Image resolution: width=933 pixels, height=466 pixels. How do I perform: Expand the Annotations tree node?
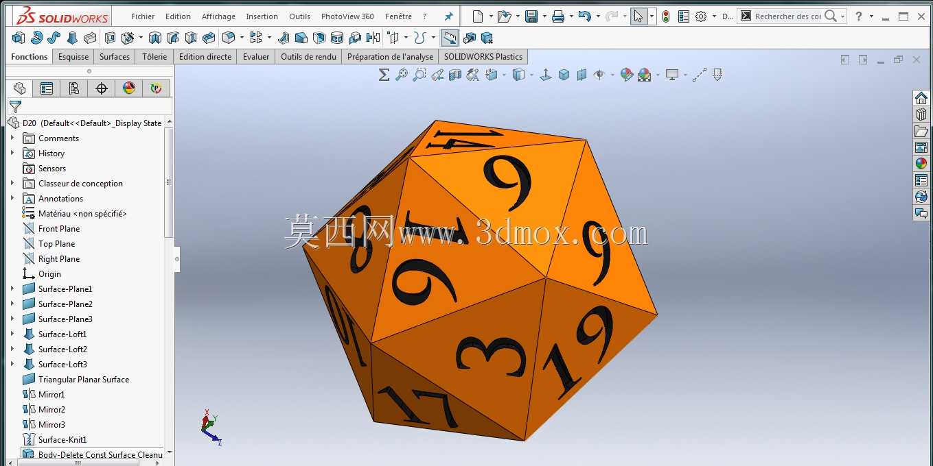[12, 198]
